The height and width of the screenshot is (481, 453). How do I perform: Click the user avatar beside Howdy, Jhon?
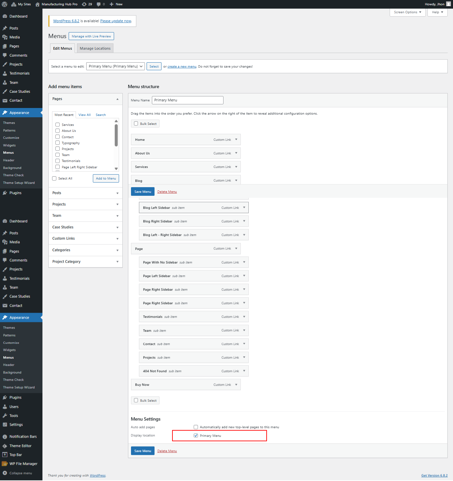(x=448, y=4)
